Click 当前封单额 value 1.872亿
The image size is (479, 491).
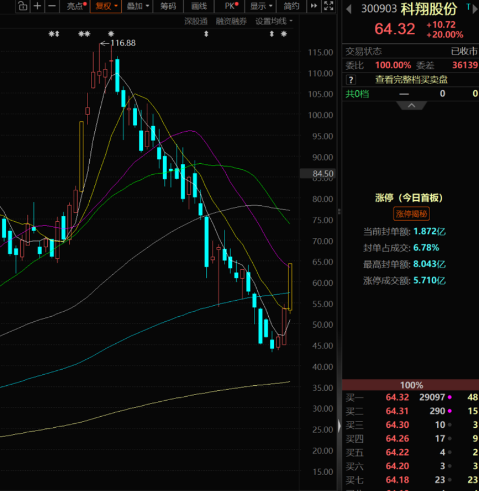429,231
